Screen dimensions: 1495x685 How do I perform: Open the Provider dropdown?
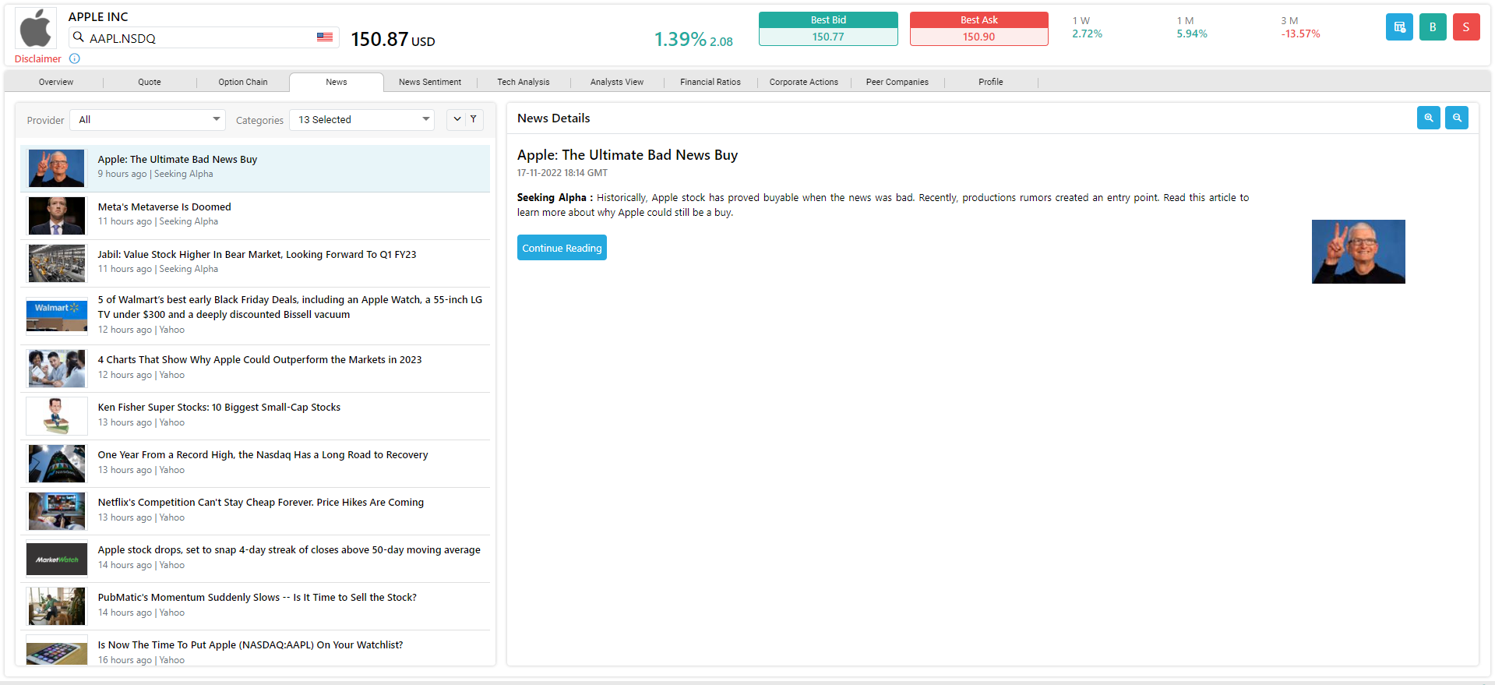click(x=148, y=120)
